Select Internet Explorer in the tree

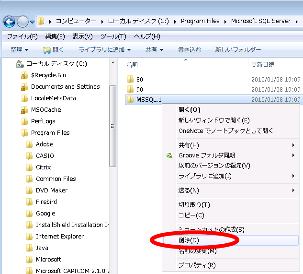(60, 237)
